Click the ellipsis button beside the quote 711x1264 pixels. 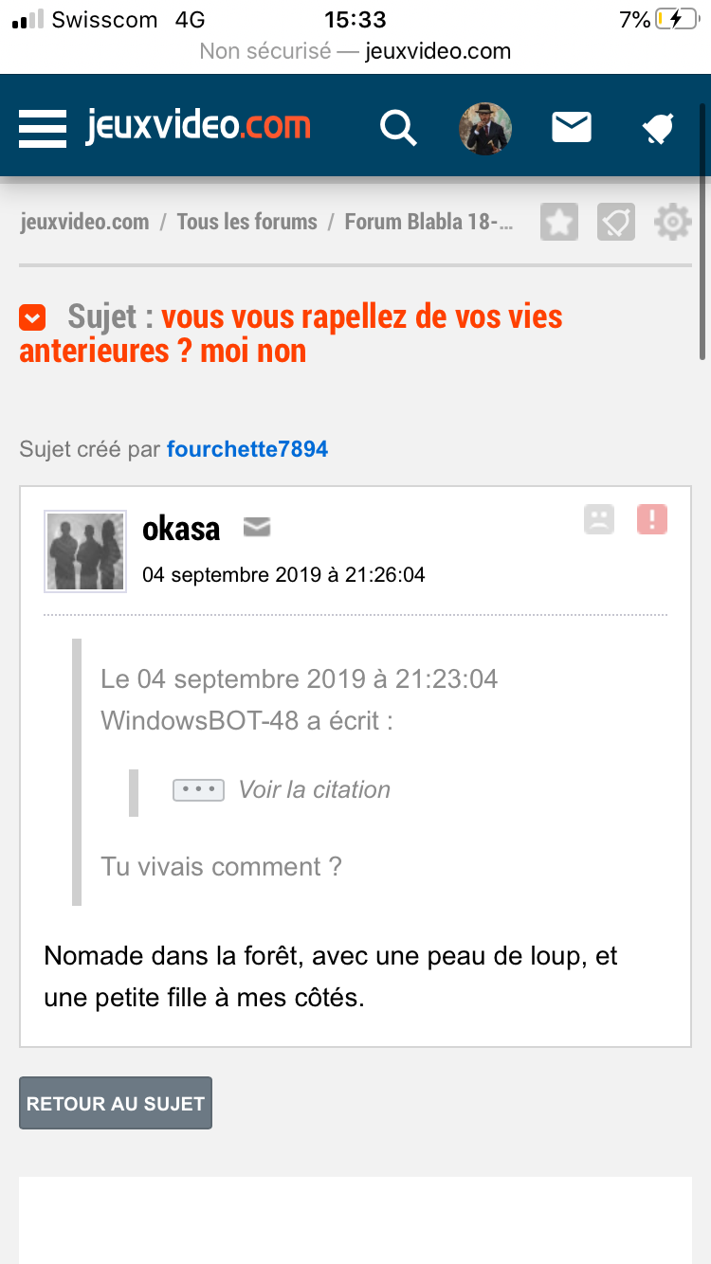198,790
